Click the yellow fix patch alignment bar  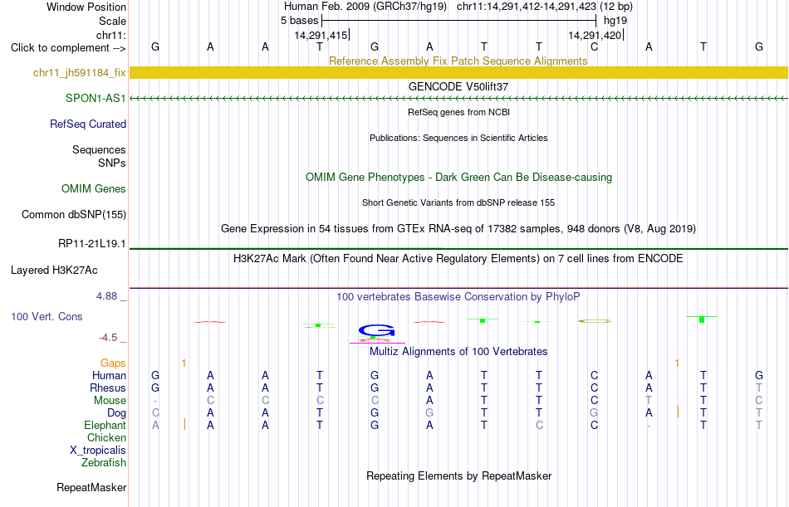tap(458, 72)
